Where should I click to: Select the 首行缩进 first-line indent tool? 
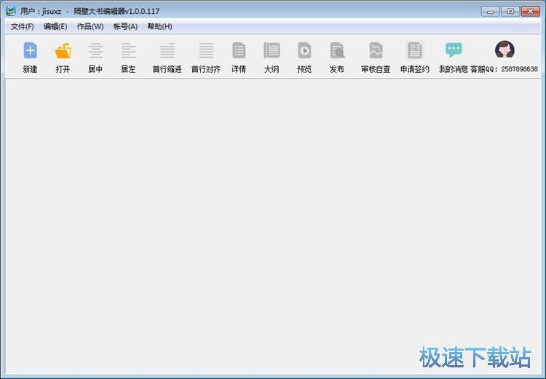[x=167, y=50]
